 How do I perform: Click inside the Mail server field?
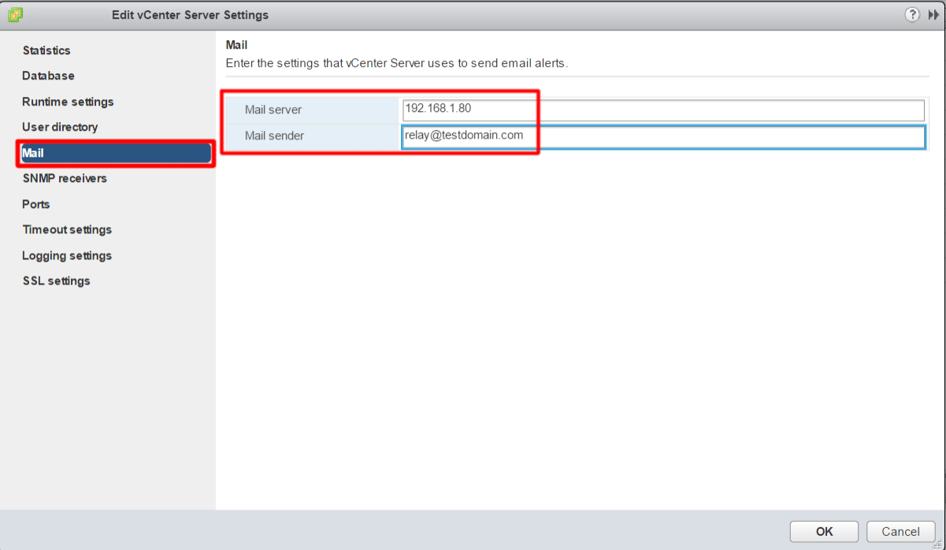[662, 110]
